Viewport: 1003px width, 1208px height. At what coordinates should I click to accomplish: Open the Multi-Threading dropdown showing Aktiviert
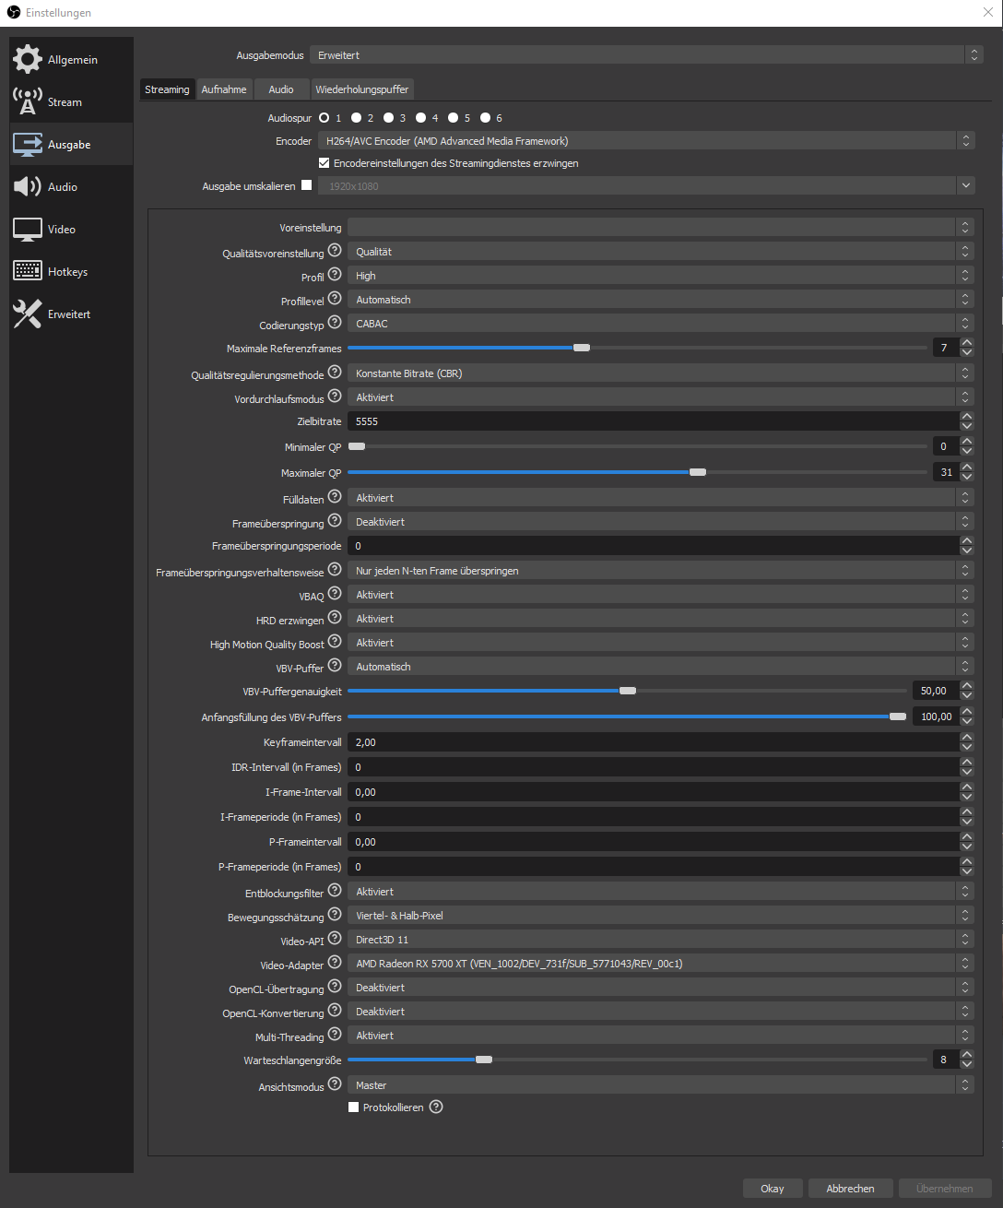pos(660,1035)
